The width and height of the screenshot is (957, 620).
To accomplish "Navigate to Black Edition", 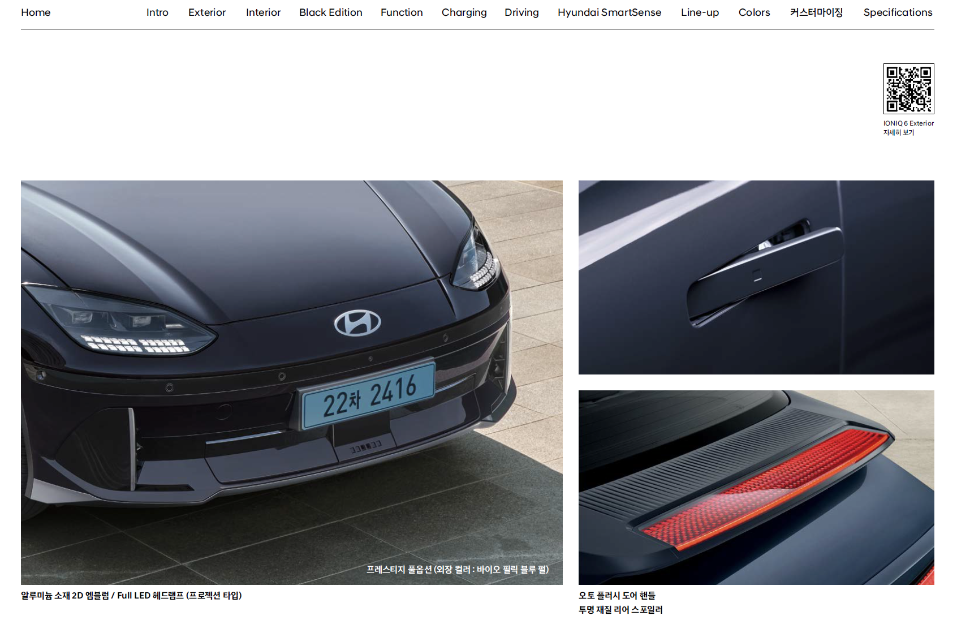I will click(331, 12).
